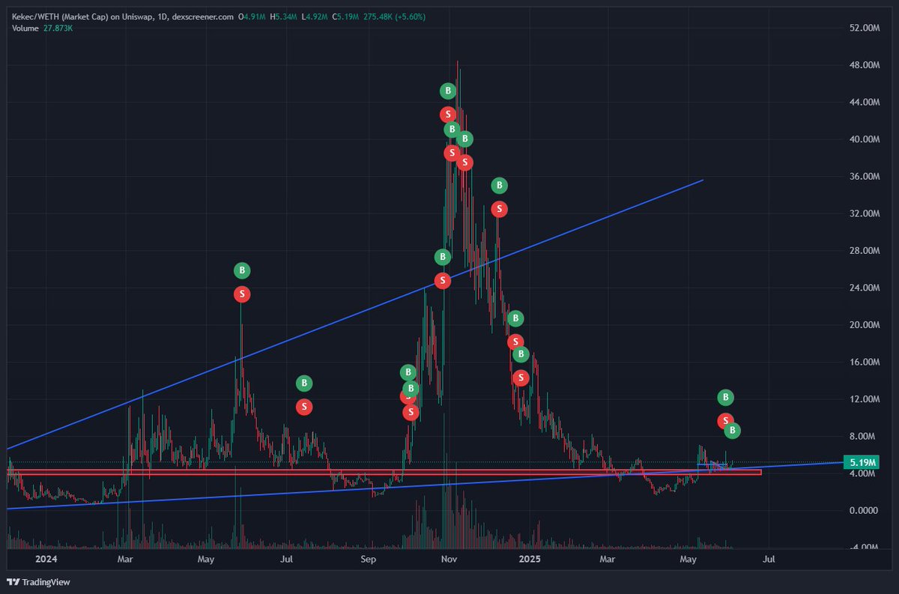Select the Sell marker near 23M in May 2024
899x594 pixels.
pyautogui.click(x=241, y=294)
